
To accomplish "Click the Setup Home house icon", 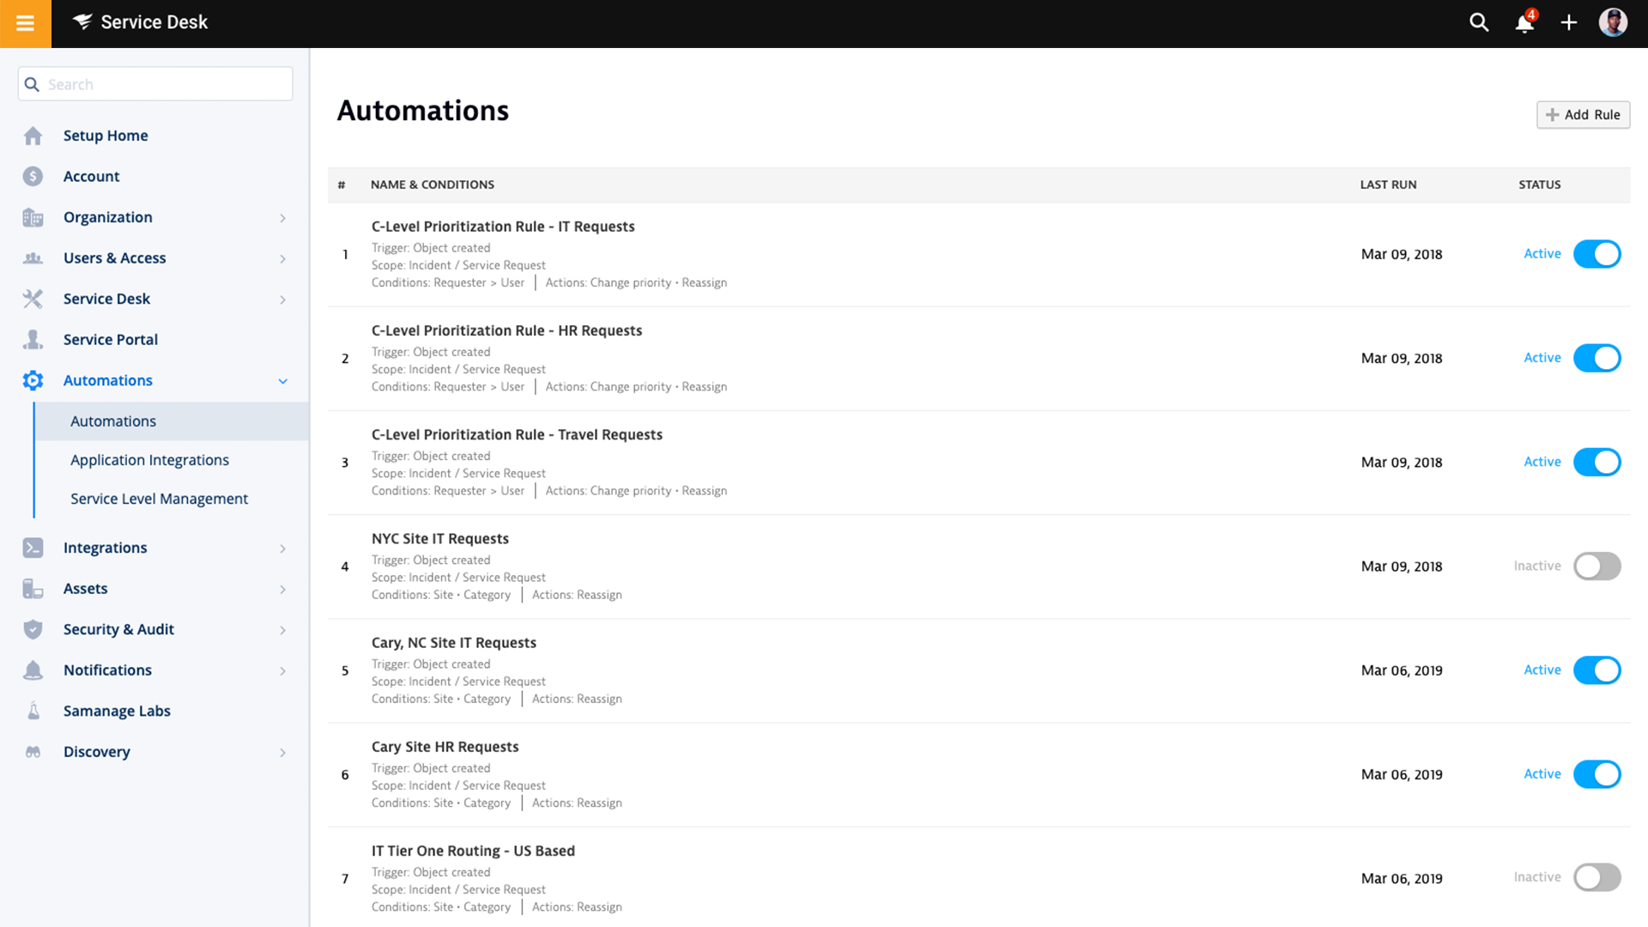I will (x=33, y=136).
